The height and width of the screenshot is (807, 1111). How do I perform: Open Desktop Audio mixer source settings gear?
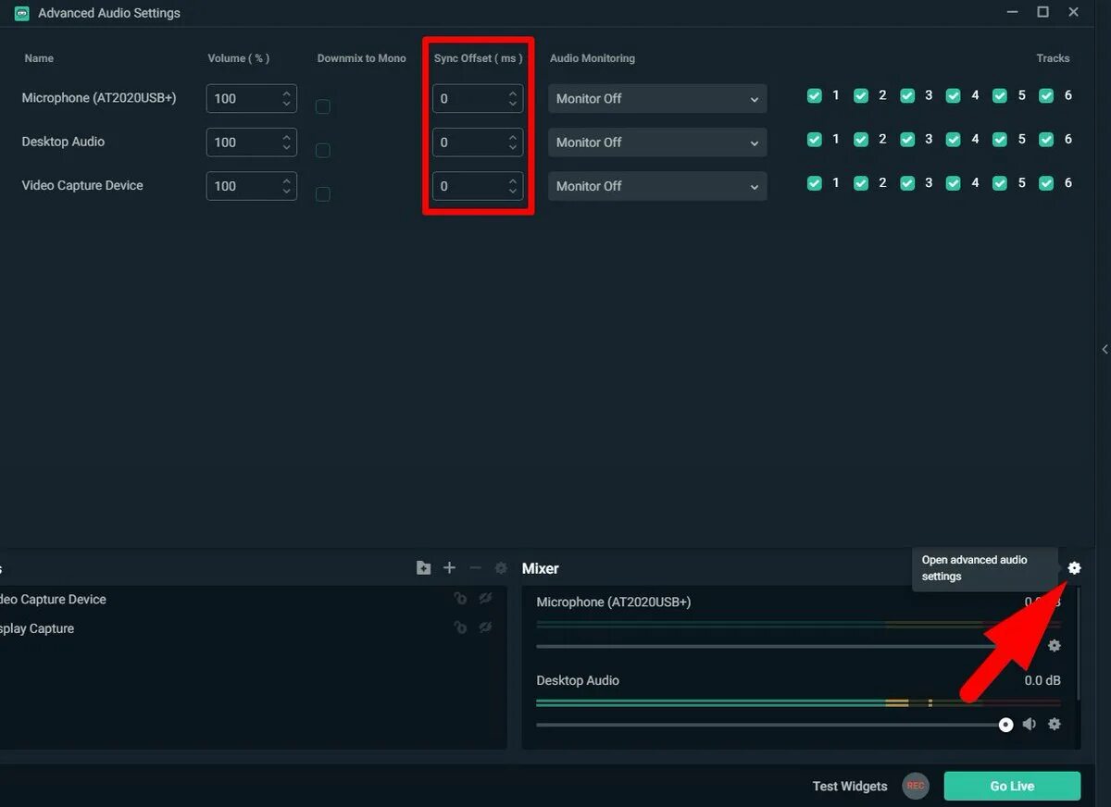click(x=1054, y=724)
